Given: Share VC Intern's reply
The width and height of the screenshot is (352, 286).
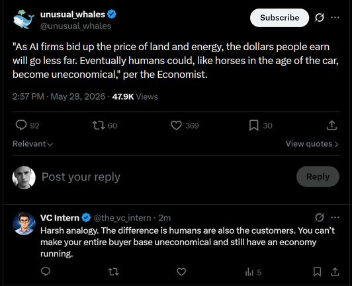Looking at the screenshot, I should tap(335, 272).
